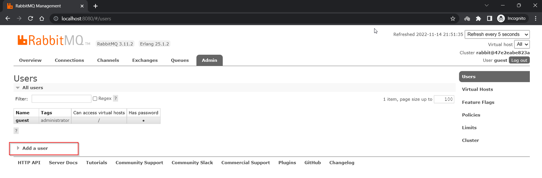Reload the page with the refresh icon

(31, 19)
